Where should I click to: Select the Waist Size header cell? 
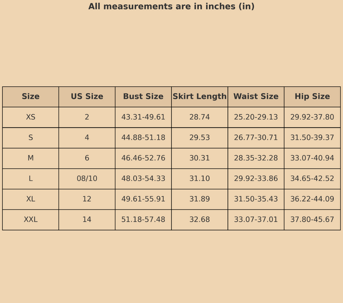point(256,97)
